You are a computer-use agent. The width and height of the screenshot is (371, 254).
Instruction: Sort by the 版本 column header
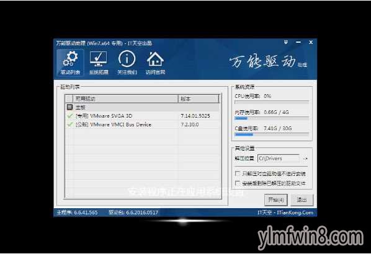click(199, 99)
